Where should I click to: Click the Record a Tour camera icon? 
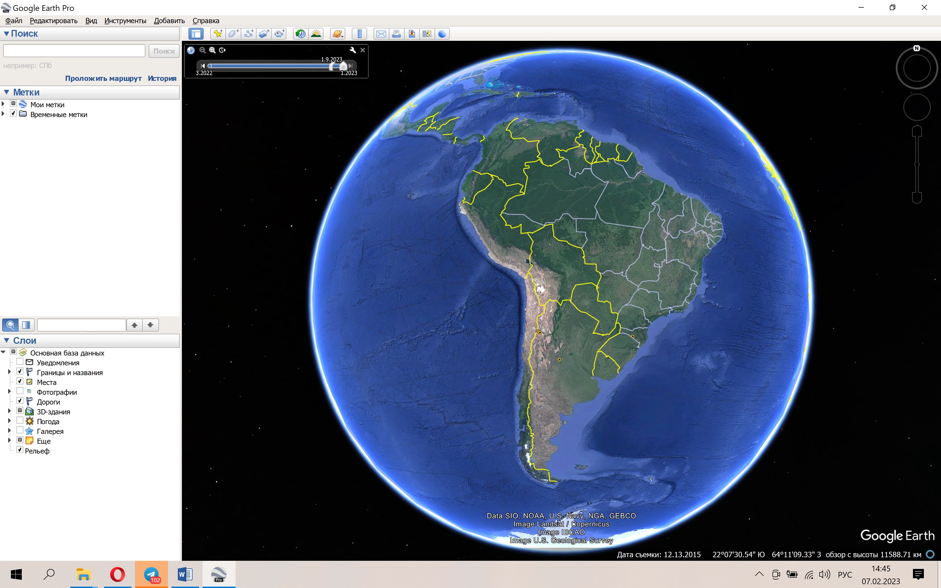(x=279, y=34)
